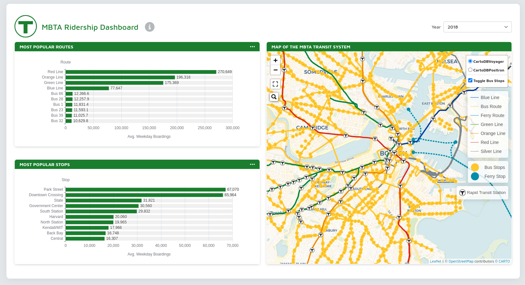Click the 270,649 value label
The image size is (525, 285).
tap(225, 72)
